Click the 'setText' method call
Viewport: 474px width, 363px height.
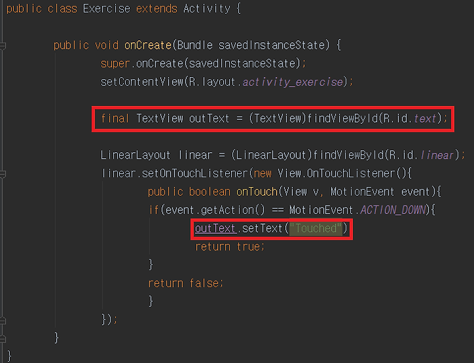click(263, 229)
